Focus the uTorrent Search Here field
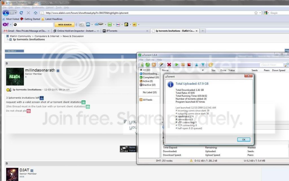 [x=271, y=65]
